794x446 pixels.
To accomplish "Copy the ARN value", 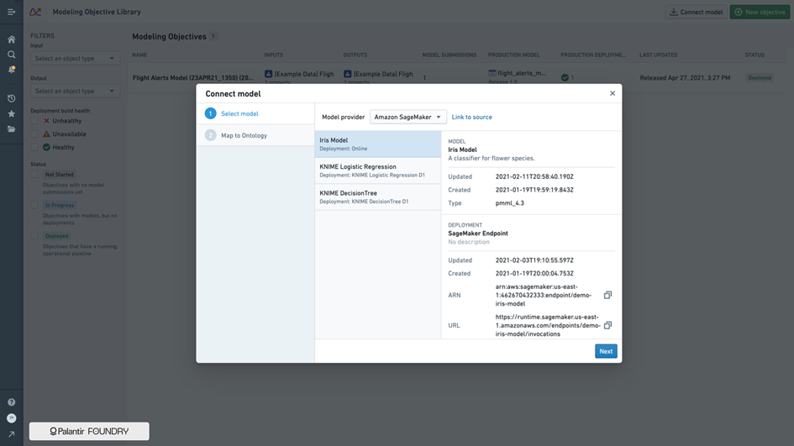I will pyautogui.click(x=607, y=295).
